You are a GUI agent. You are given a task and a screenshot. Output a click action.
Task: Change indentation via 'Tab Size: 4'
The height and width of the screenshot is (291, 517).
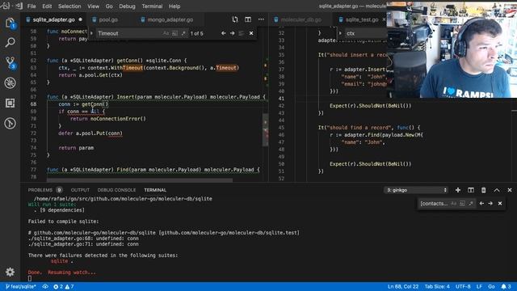(437, 287)
